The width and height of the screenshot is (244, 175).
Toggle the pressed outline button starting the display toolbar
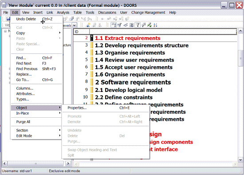tap(114, 25)
